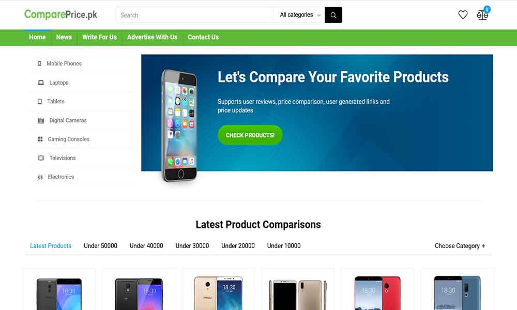This screenshot has height=310, width=517.
Task: Expand the Choose Category menu
Action: click(x=460, y=246)
